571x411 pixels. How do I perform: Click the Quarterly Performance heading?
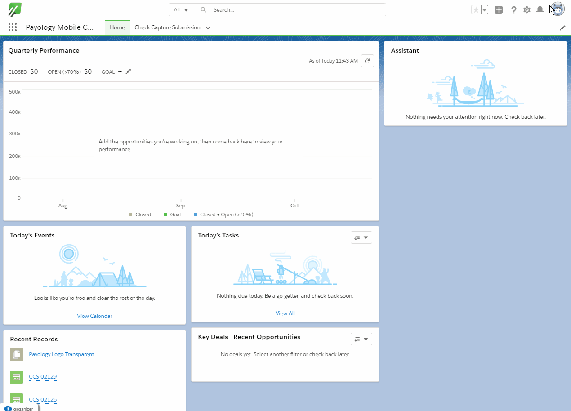pos(44,50)
